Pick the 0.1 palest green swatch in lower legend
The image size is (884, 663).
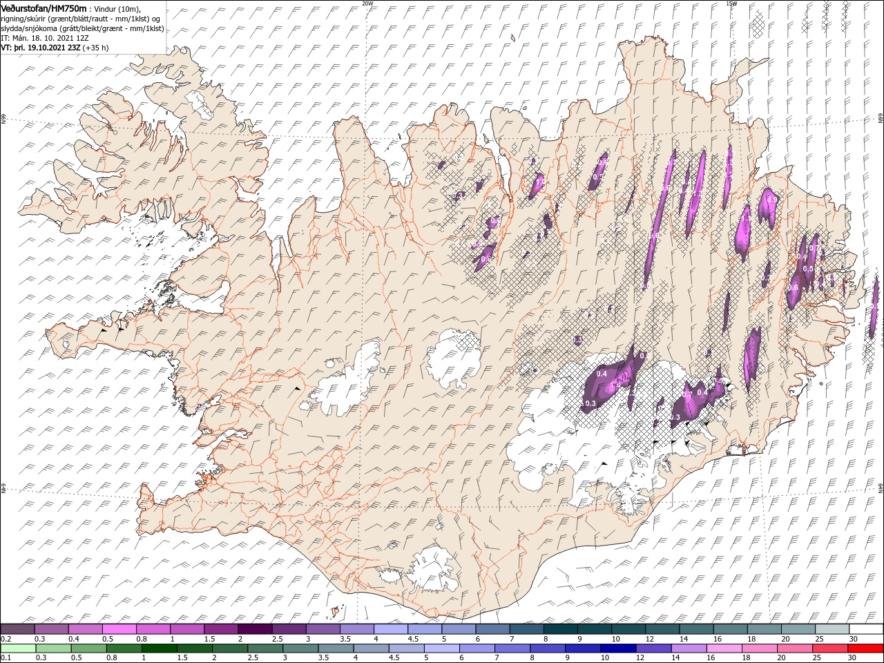click(x=19, y=648)
